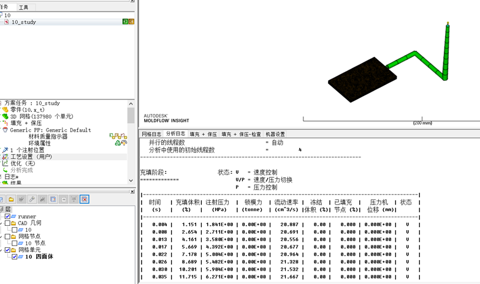
Task: Click the yellow folder icon in layer toolbar
Action: pos(12,200)
